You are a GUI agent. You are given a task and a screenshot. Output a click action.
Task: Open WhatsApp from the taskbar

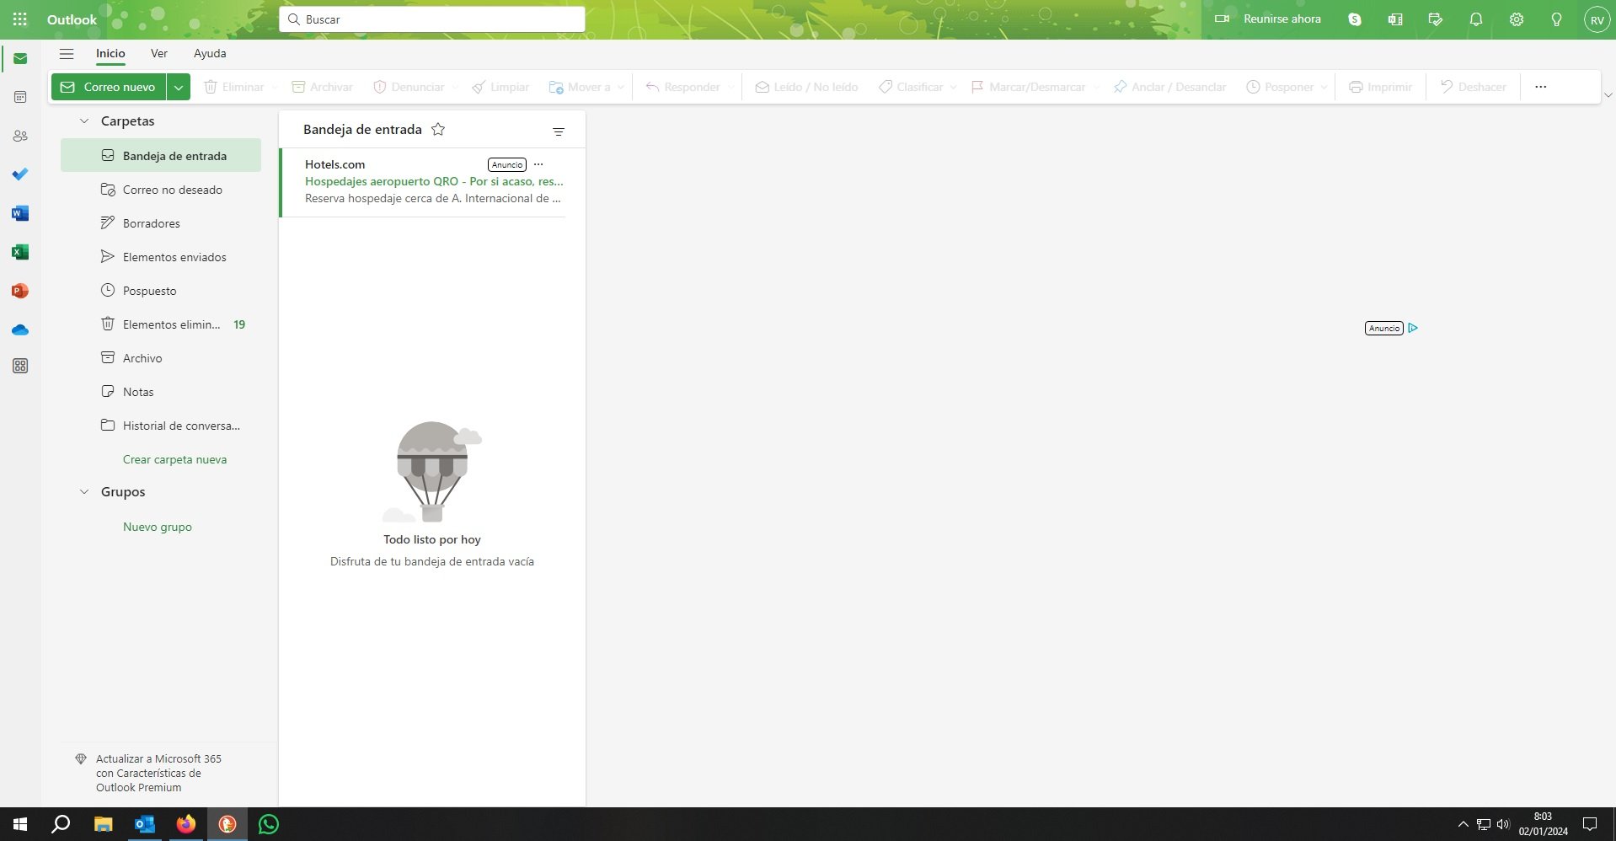pos(268,824)
